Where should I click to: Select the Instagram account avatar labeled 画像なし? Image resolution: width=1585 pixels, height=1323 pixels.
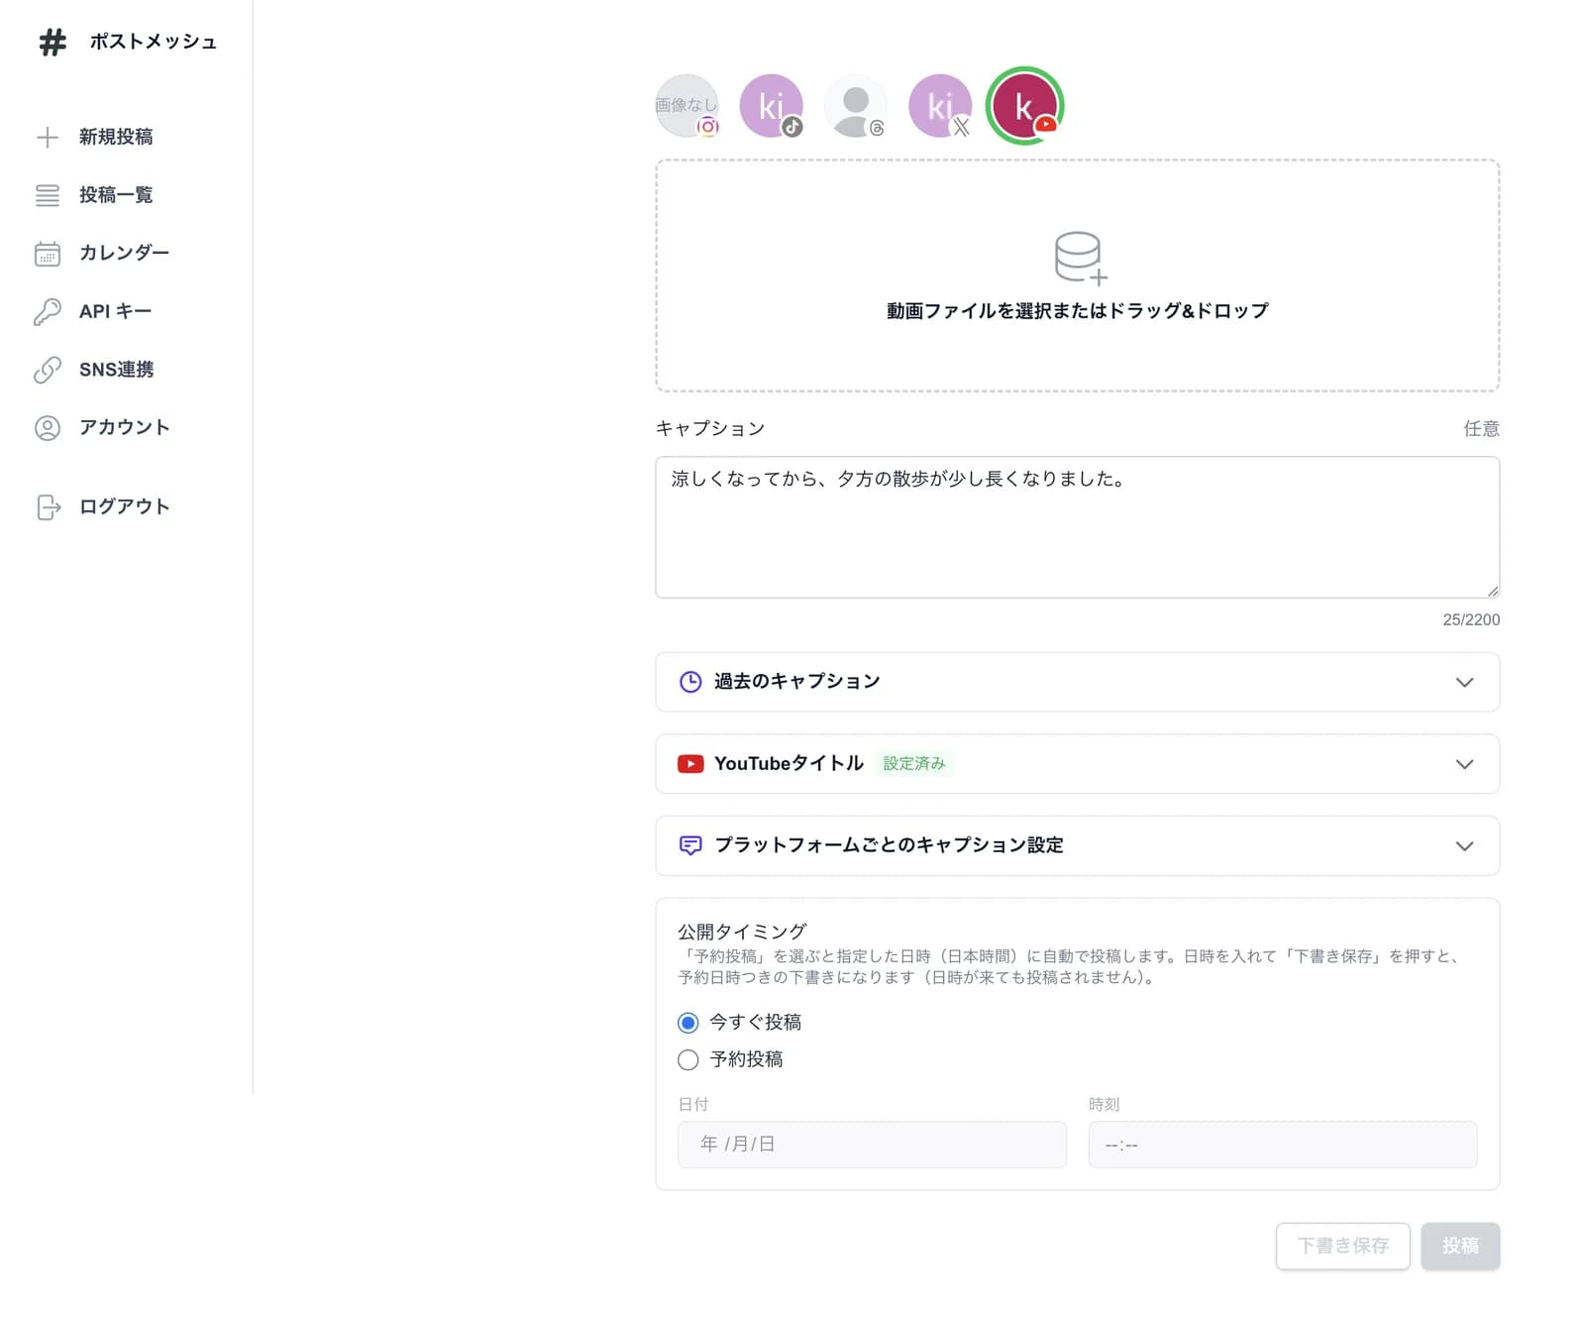(x=687, y=106)
